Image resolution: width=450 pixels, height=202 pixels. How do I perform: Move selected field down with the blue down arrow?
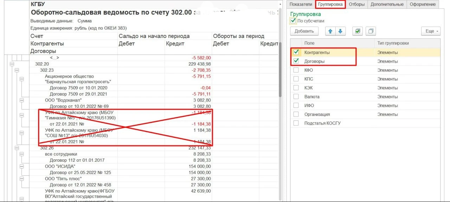[340, 31]
